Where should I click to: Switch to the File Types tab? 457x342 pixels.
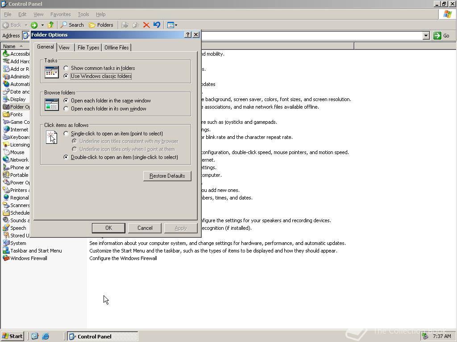(88, 48)
